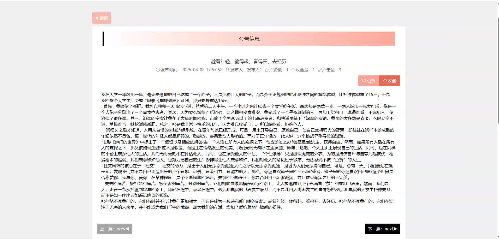Click the back arrow icon on 返回 button

click(97, 18)
